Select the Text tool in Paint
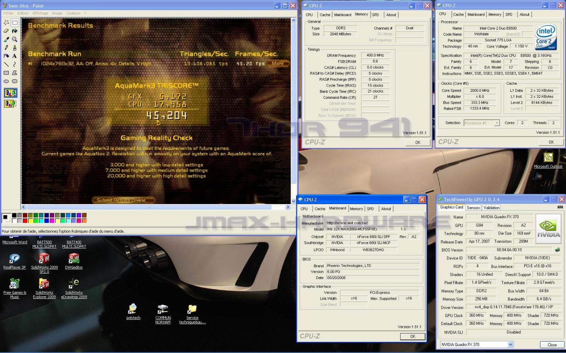 click(x=15, y=56)
